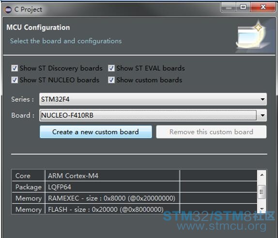Expand the Board dropdown arrow

click(x=263, y=115)
